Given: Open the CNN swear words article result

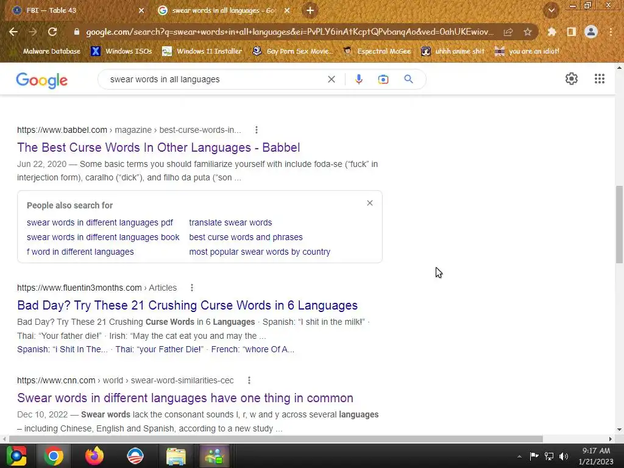Looking at the screenshot, I should point(185,398).
